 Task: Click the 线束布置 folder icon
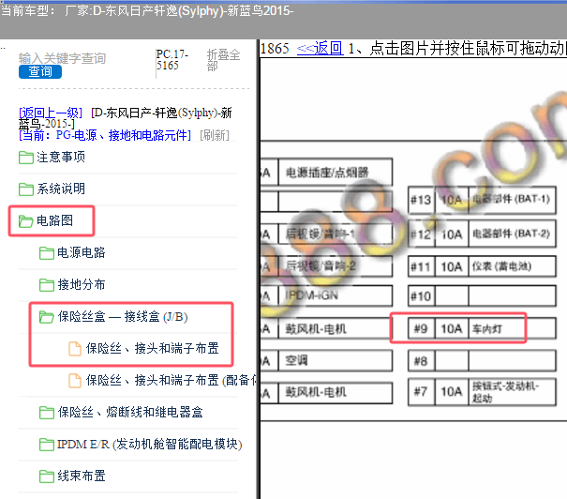pyautogui.click(x=47, y=476)
